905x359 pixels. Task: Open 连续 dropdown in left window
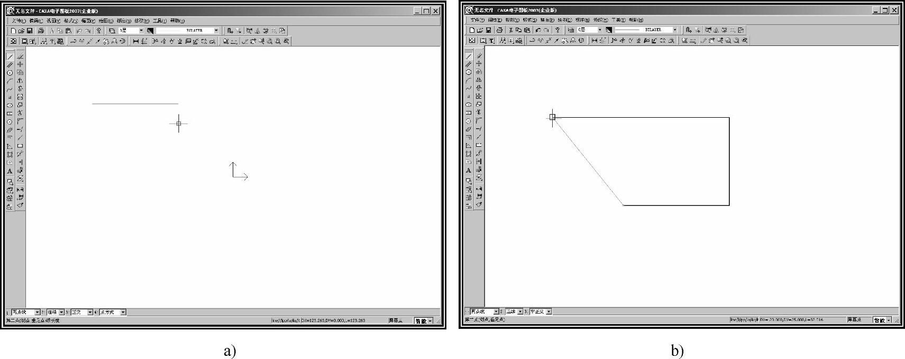[62, 312]
